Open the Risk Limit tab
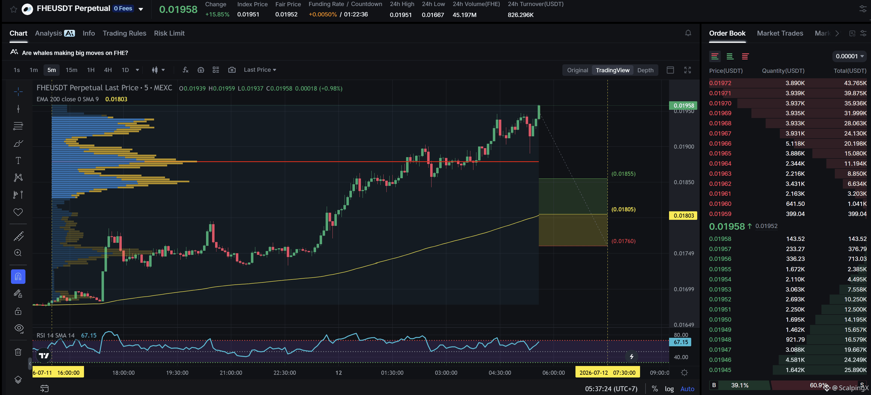 169,33
